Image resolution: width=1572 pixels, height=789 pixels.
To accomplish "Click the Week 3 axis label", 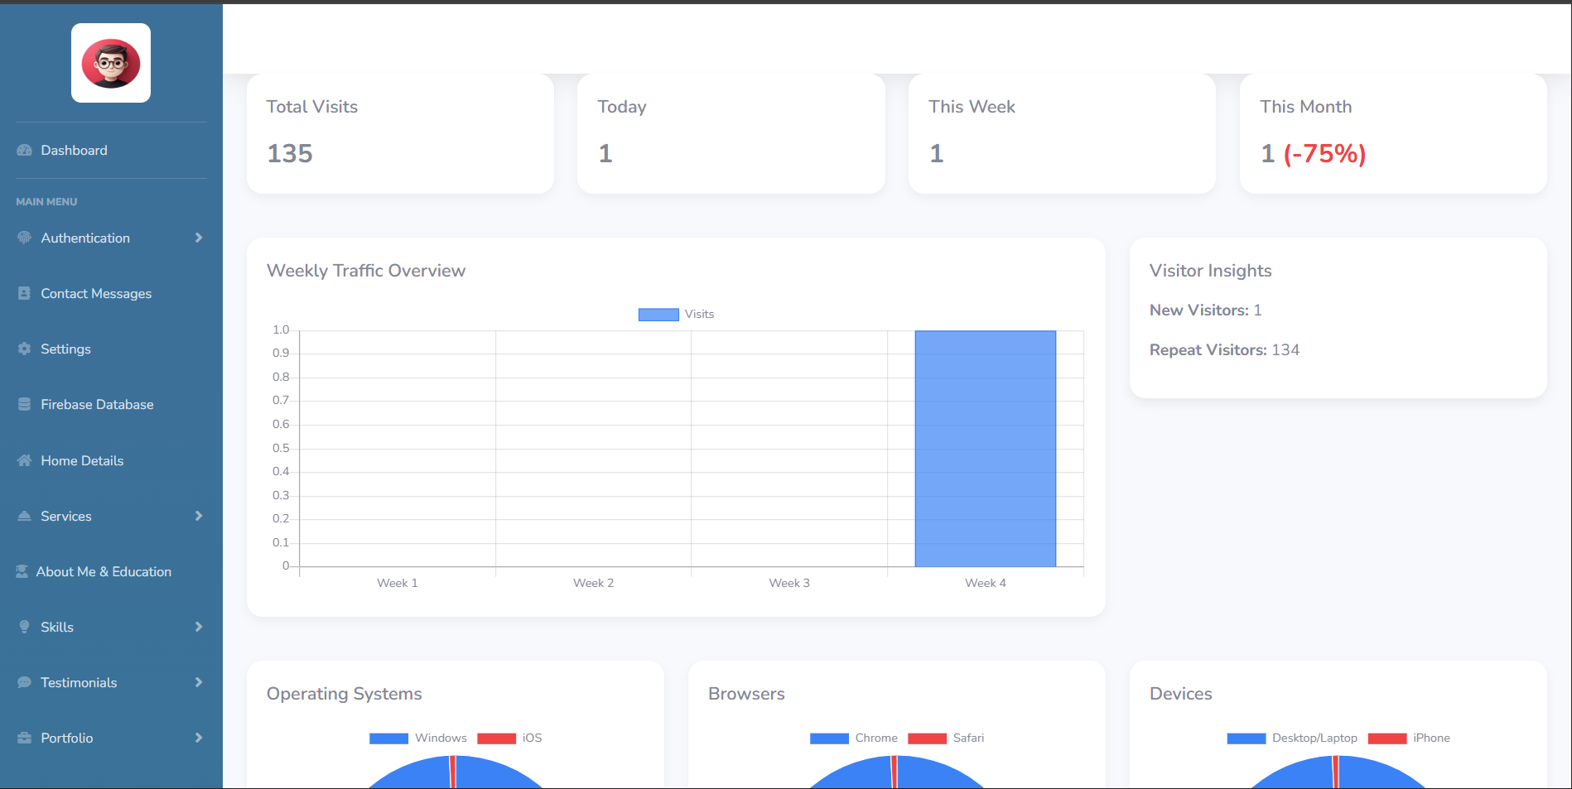I will pyautogui.click(x=789, y=583).
